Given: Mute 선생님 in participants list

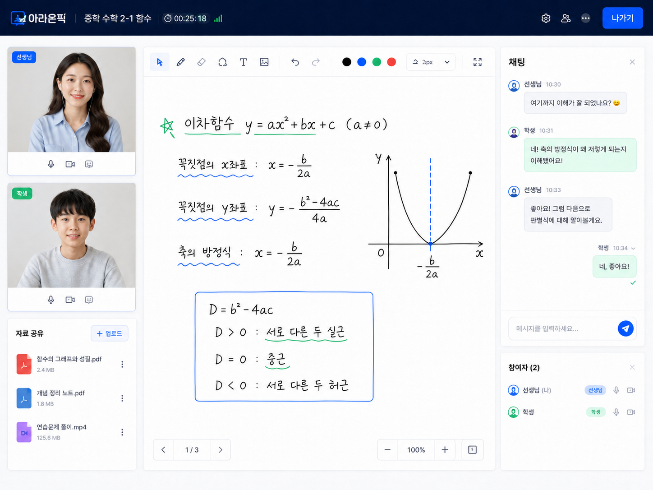Looking at the screenshot, I should (x=616, y=390).
